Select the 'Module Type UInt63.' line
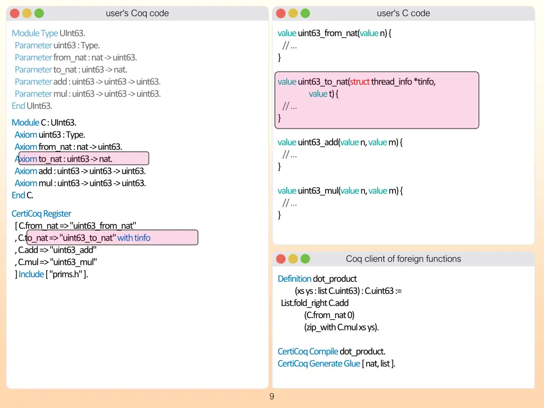Image resolution: width=544 pixels, height=408 pixels. point(48,33)
